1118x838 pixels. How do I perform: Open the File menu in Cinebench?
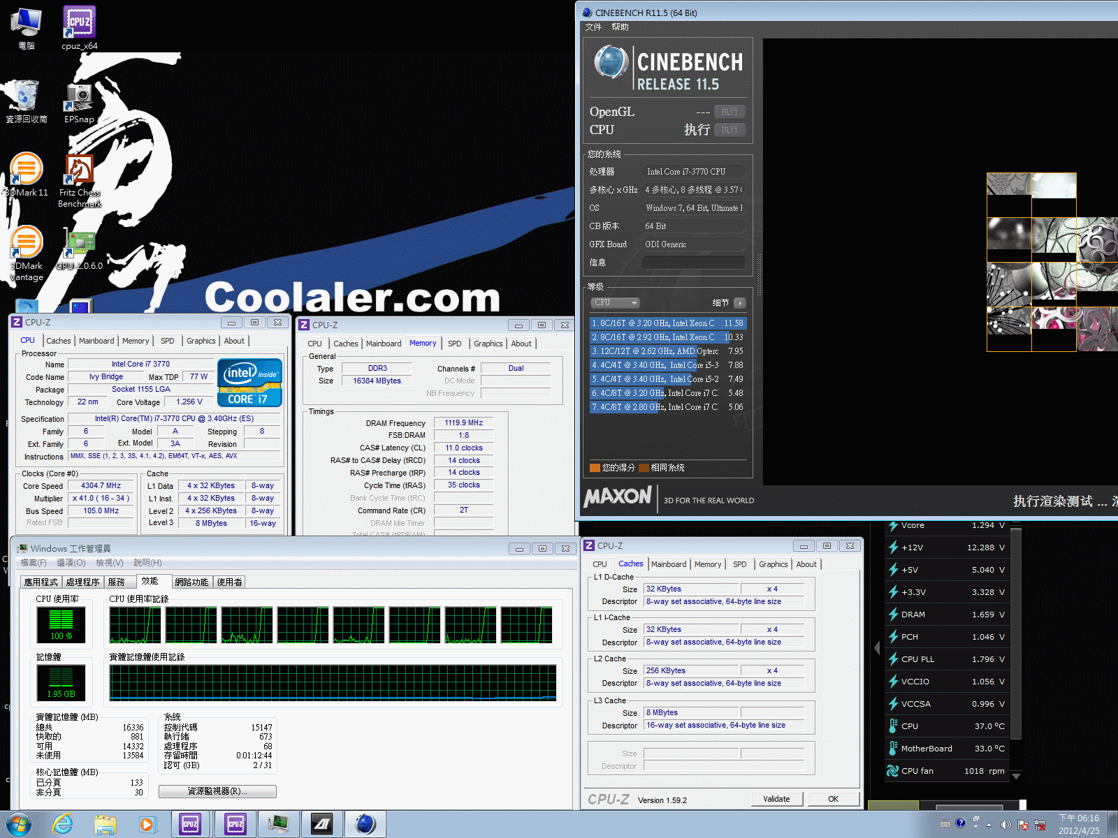coord(593,27)
